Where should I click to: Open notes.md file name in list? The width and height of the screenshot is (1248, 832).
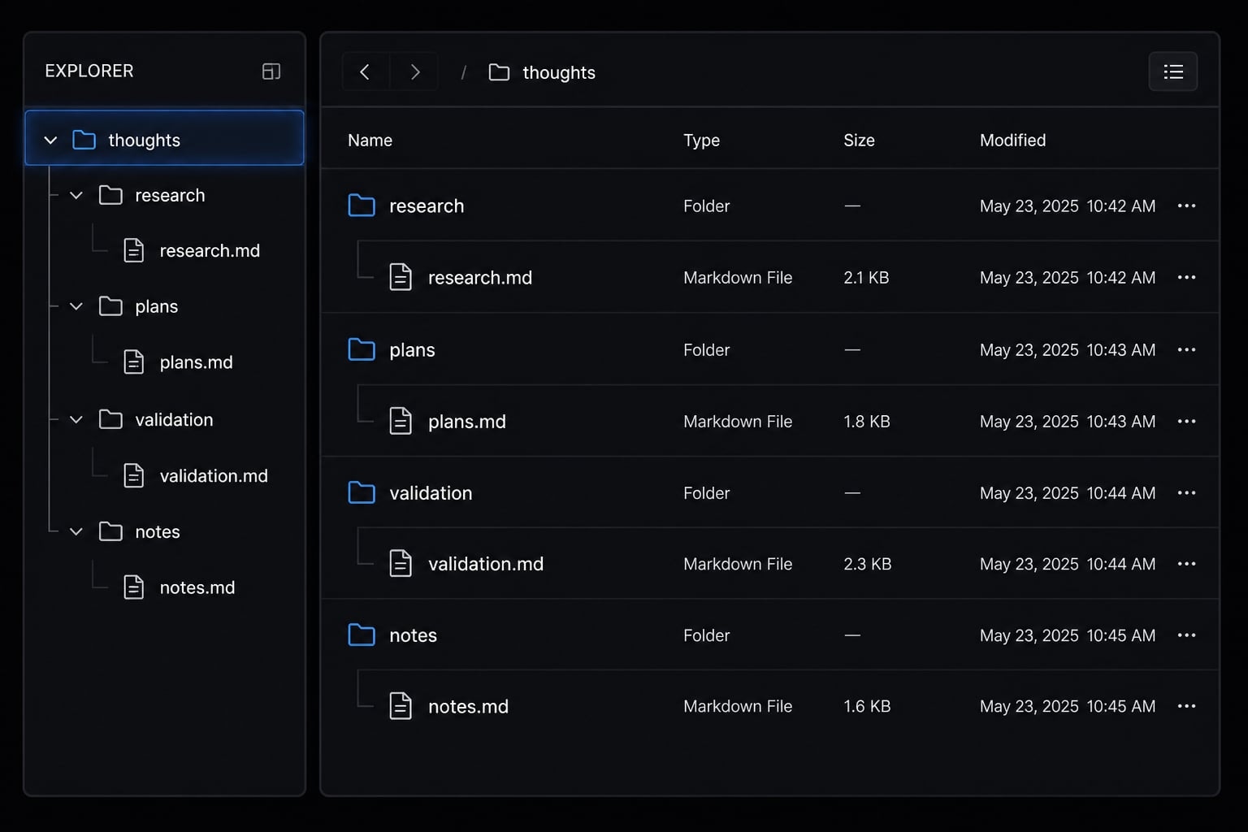click(468, 706)
